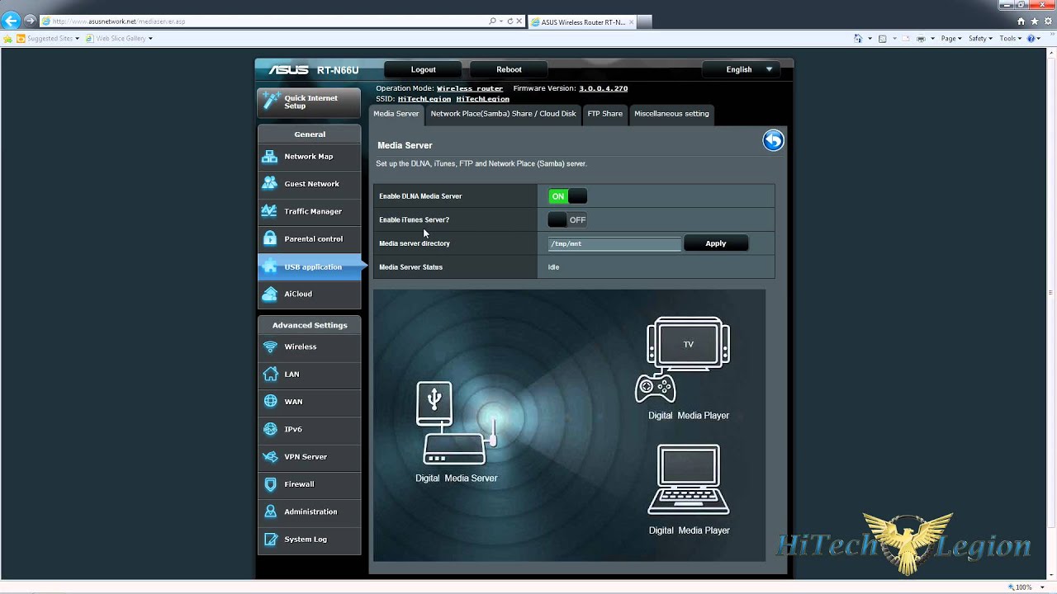
Task: Click the command bar printer icon
Action: pos(921,38)
